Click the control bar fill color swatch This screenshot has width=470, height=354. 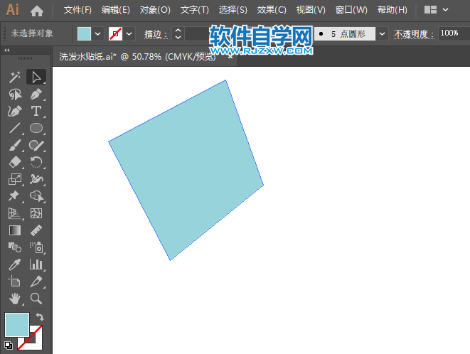[x=84, y=34]
